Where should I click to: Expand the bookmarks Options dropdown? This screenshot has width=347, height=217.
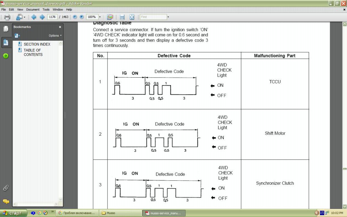pos(55,35)
